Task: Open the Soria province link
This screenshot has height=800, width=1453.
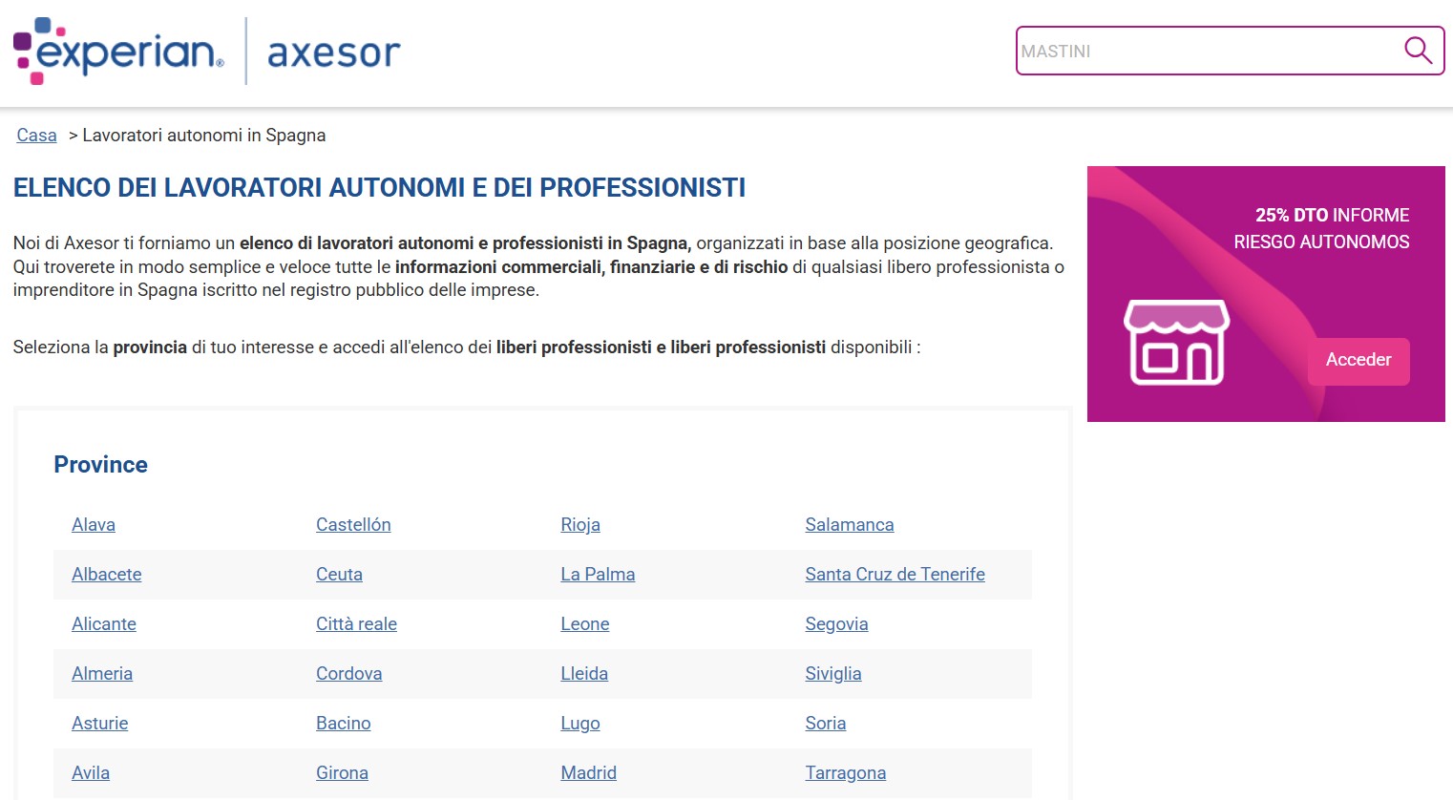Action: (x=826, y=724)
